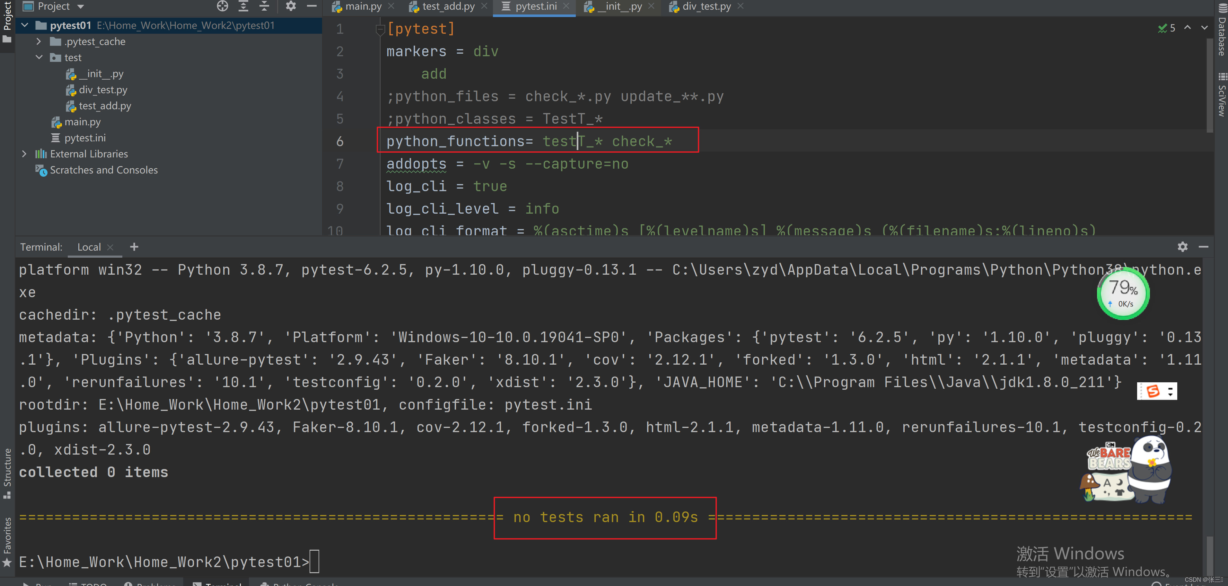The height and width of the screenshot is (586, 1228).
Task: Click the pytest.ini file icon in tree
Action: click(56, 138)
